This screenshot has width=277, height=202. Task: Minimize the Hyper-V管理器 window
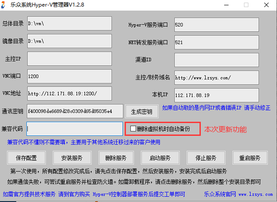click(x=226, y=5)
